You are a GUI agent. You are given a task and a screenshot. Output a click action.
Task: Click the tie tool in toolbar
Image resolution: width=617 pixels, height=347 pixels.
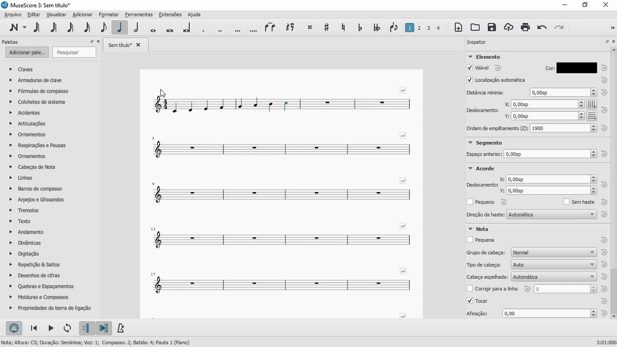270,27
